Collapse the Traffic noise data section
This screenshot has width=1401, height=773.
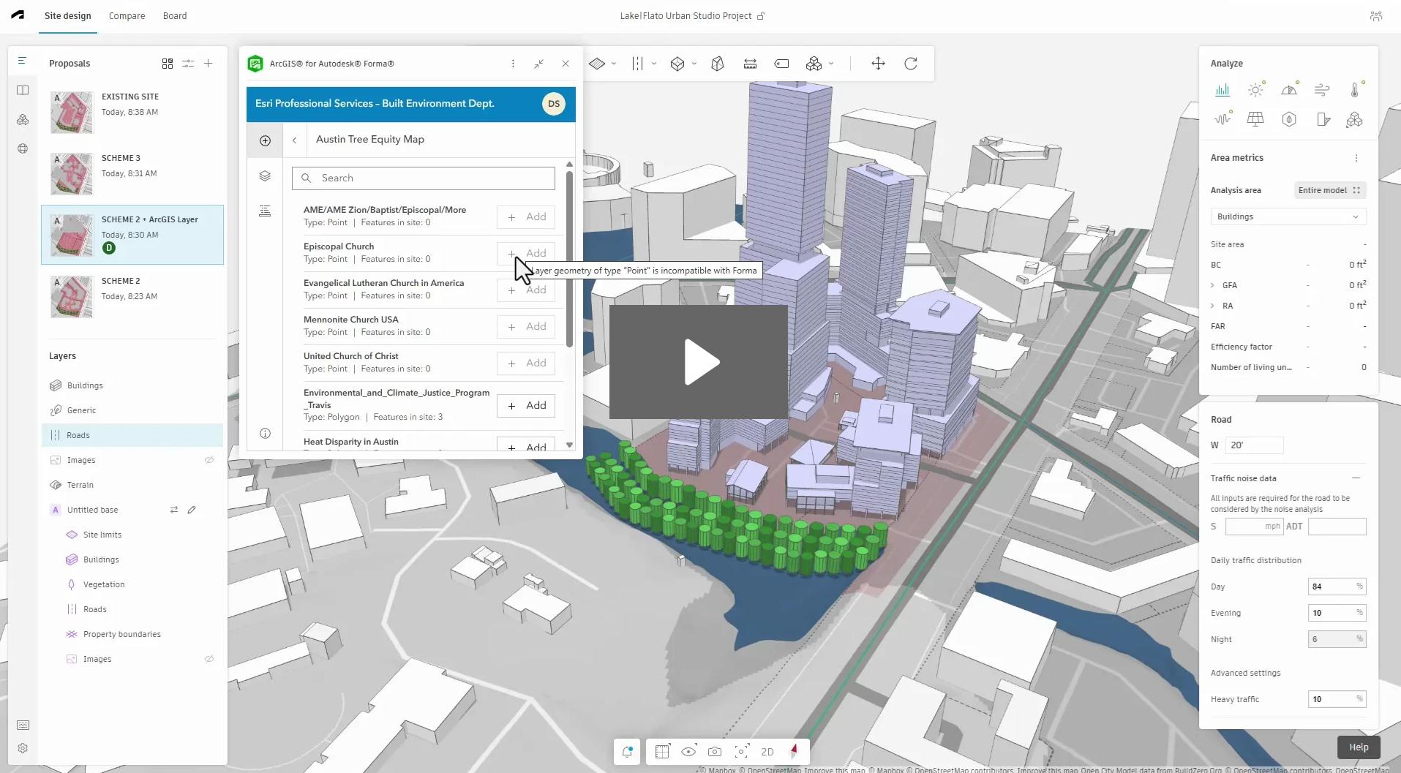1356,478
